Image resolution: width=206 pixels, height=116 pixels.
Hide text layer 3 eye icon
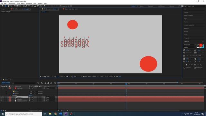point(1,99)
